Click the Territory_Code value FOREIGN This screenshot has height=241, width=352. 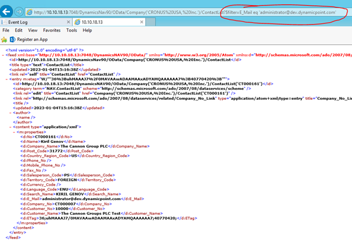click(x=67, y=180)
